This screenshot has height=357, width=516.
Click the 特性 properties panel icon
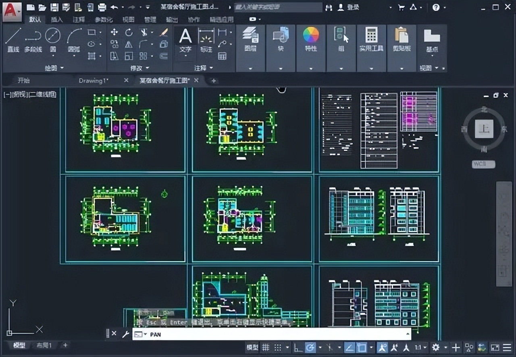pyautogui.click(x=311, y=38)
